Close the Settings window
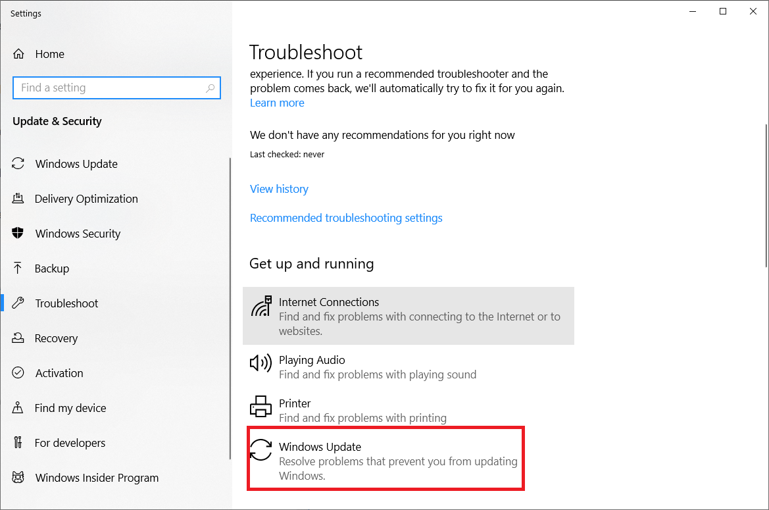This screenshot has height=510, width=769. [753, 11]
